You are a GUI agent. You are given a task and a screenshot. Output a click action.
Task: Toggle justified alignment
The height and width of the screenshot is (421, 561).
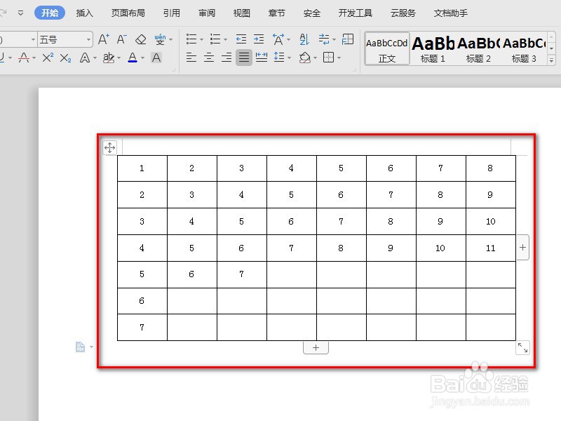click(x=244, y=58)
